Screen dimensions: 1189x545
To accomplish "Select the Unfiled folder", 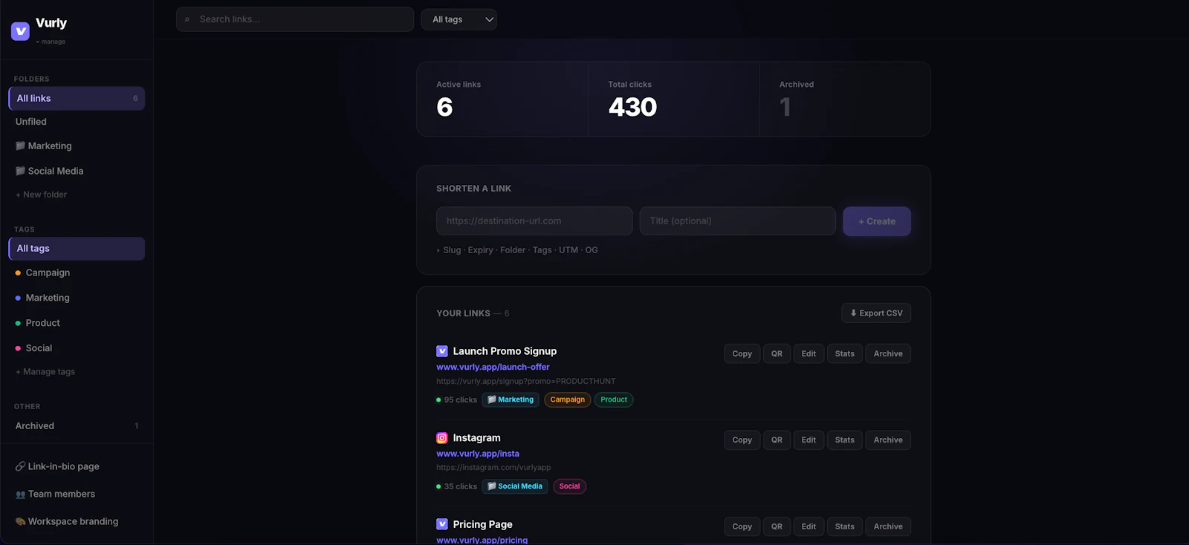I will pyautogui.click(x=77, y=122).
